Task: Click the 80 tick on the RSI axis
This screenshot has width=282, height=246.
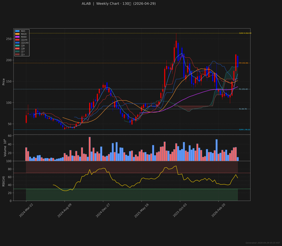Action: (10, 169)
